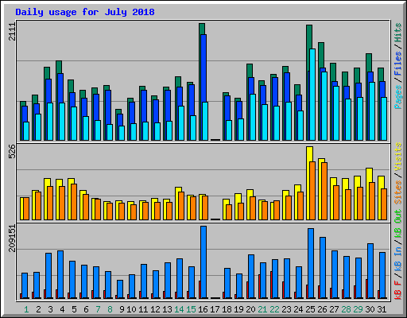Click the orange Sites bar for day 26
The image size is (407, 318).
point(324,191)
